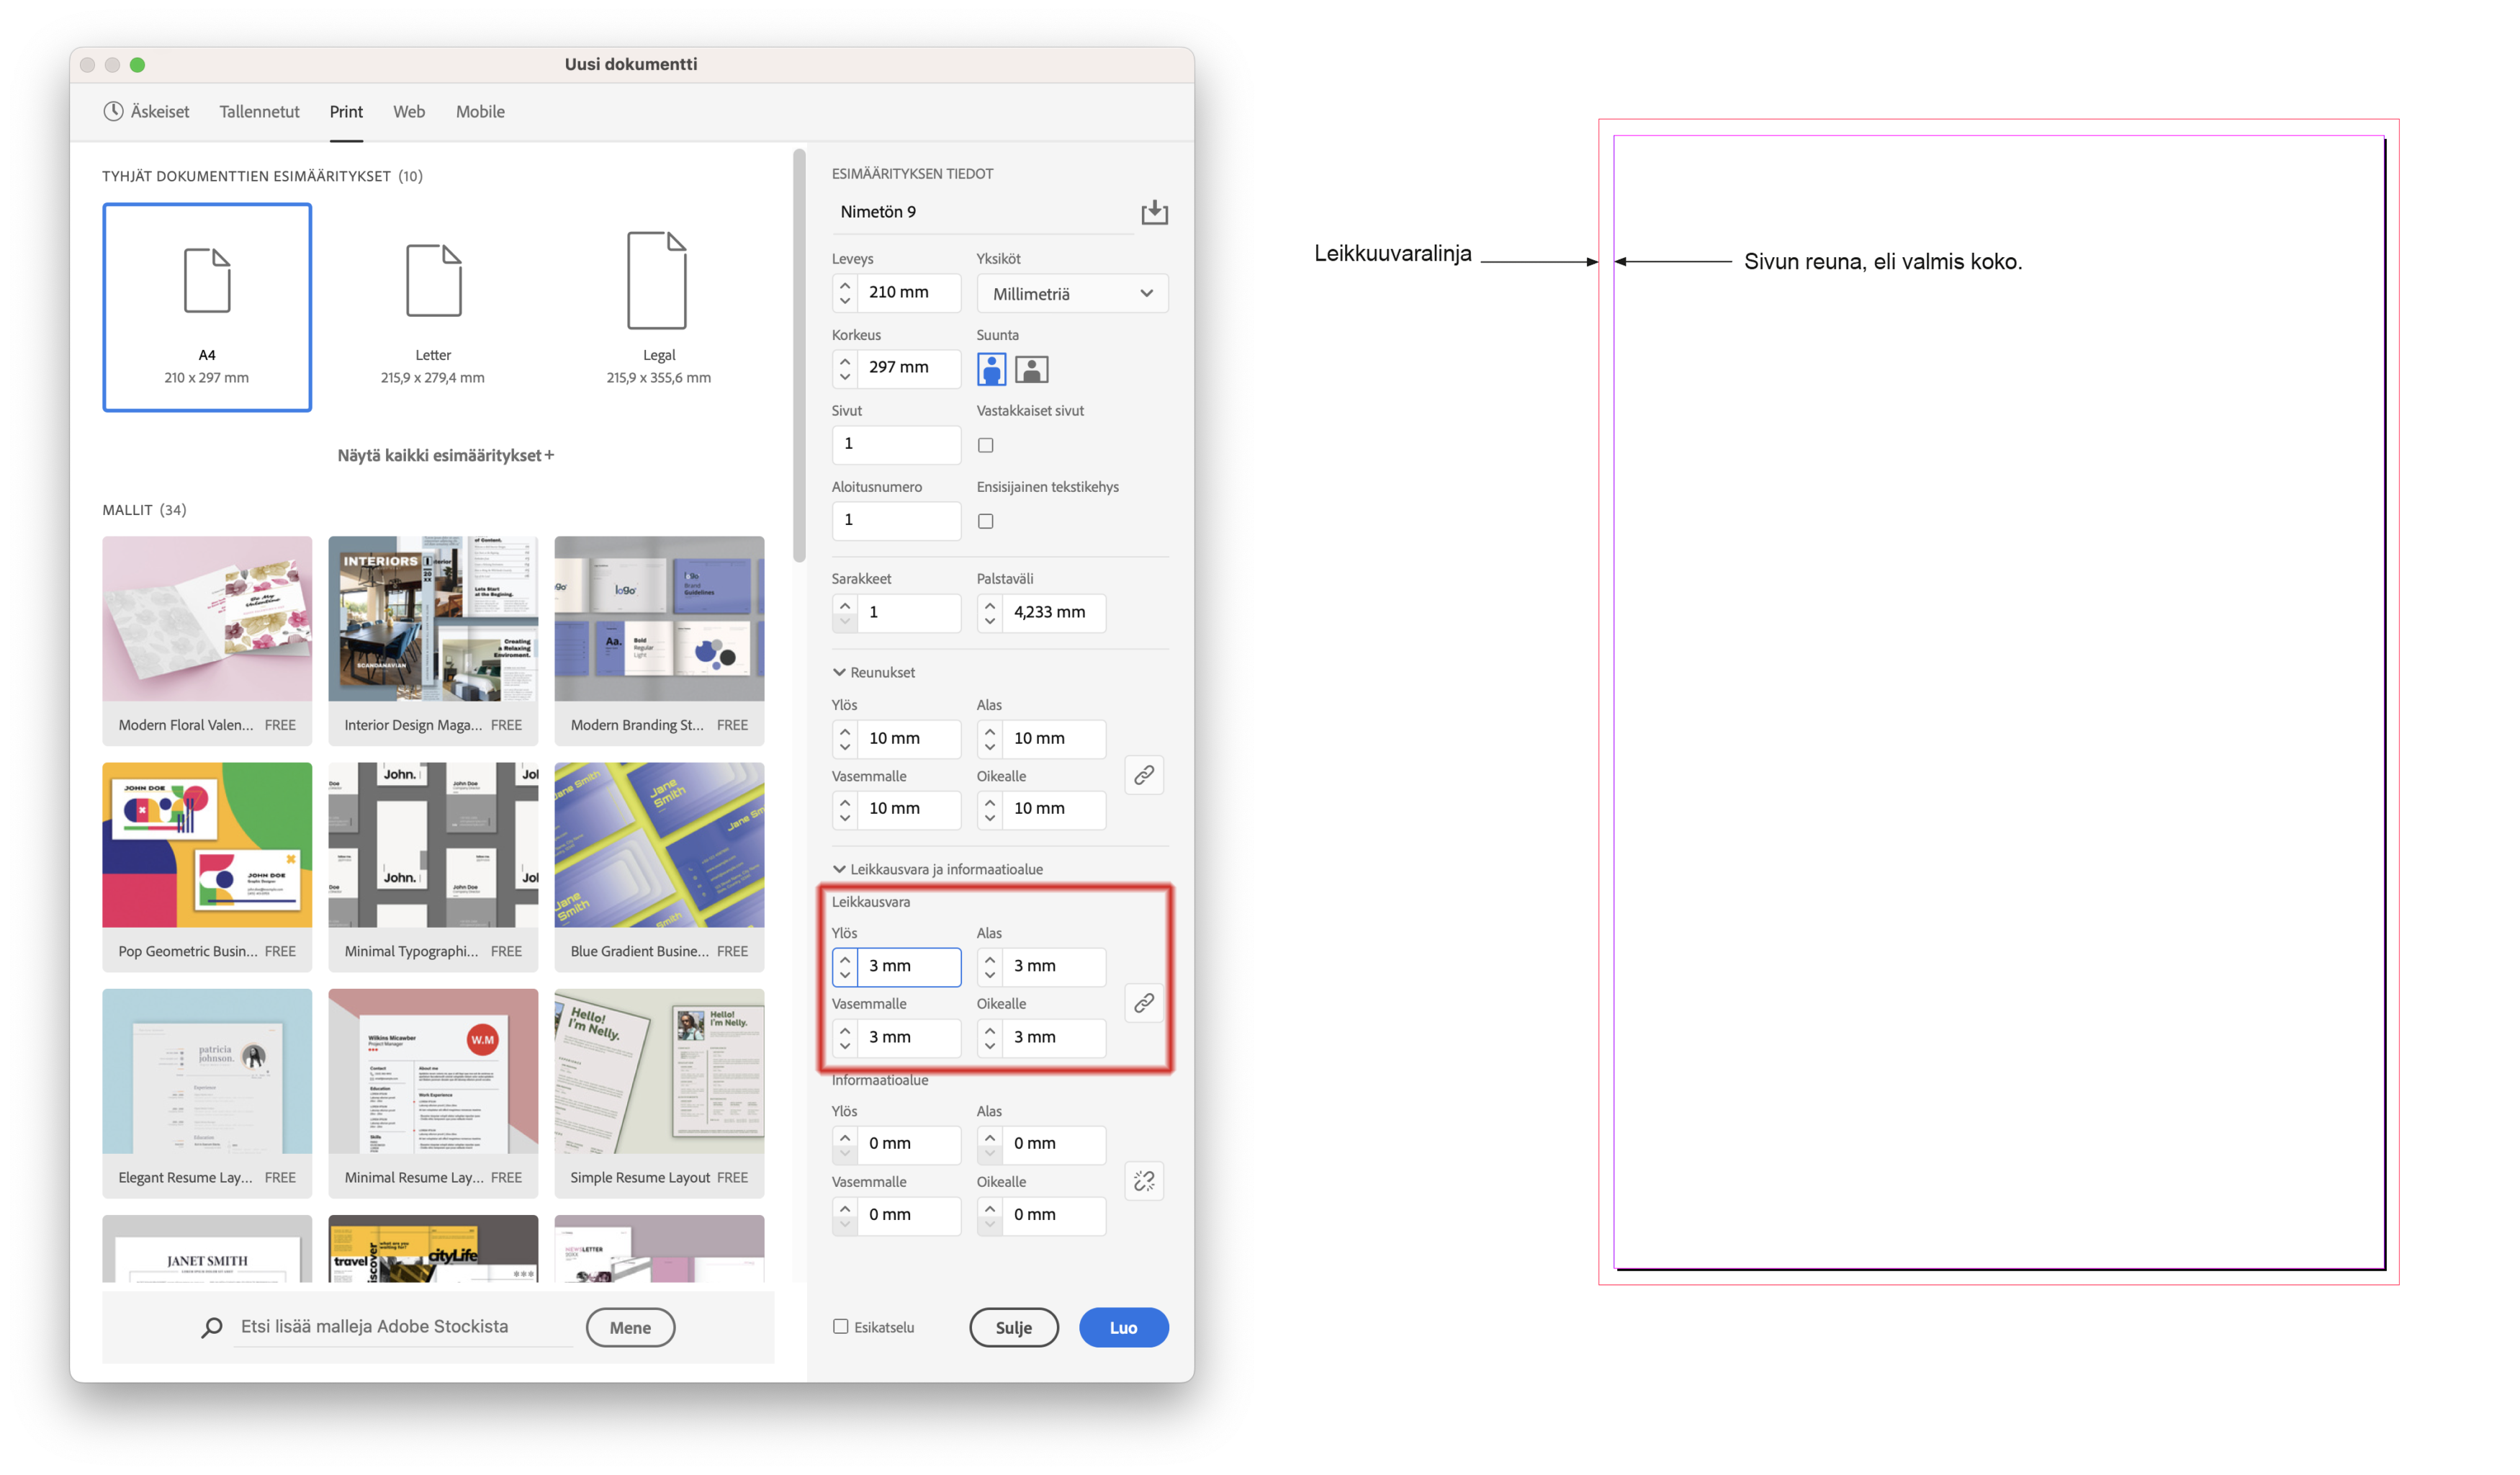Image resolution: width=2520 pixels, height=1475 pixels.
Task: Select the A4 blank document preset
Action: pos(207,306)
